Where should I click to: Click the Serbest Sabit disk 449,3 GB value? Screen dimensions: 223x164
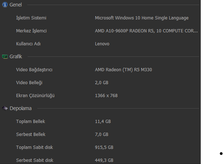(104, 160)
